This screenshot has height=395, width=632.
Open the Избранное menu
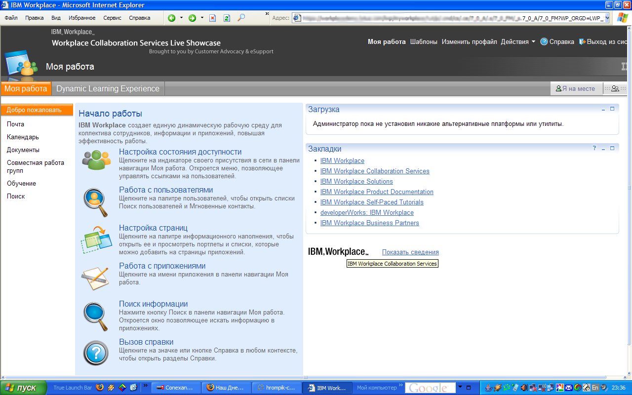coord(82,18)
